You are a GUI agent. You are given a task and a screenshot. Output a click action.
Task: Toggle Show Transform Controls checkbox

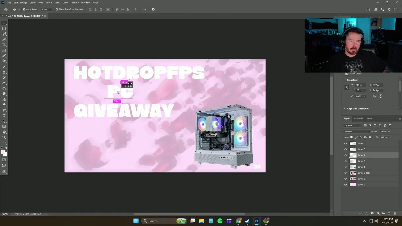(57, 9)
